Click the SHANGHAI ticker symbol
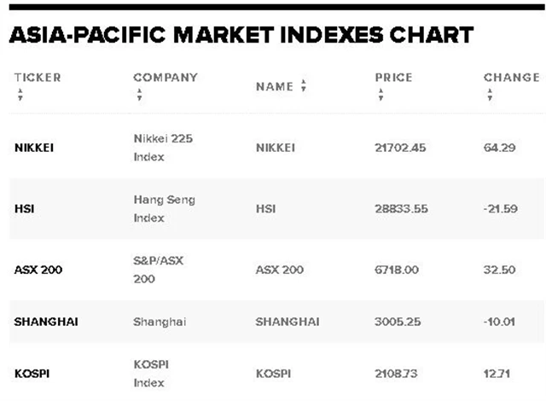Image resolution: width=546 pixels, height=401 pixels. click(44, 322)
